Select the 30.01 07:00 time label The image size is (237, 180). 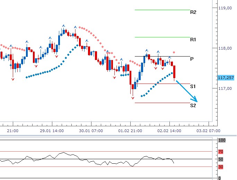[91, 131]
